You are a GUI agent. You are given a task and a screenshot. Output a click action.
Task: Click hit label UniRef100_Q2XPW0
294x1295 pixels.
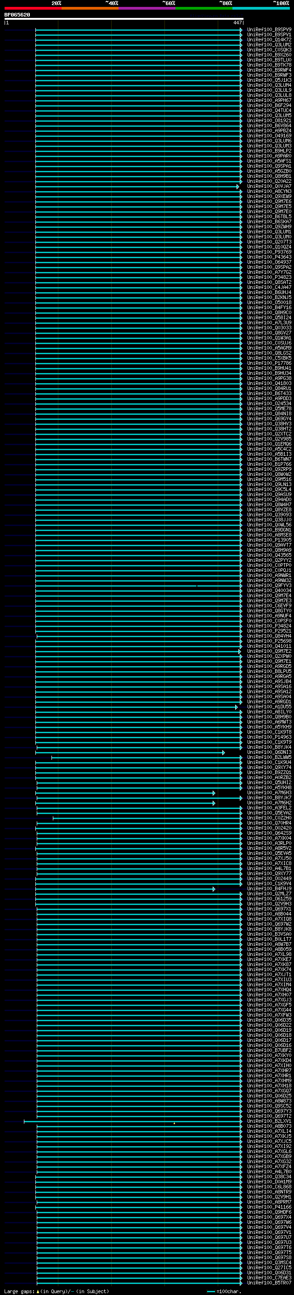[269, 656]
